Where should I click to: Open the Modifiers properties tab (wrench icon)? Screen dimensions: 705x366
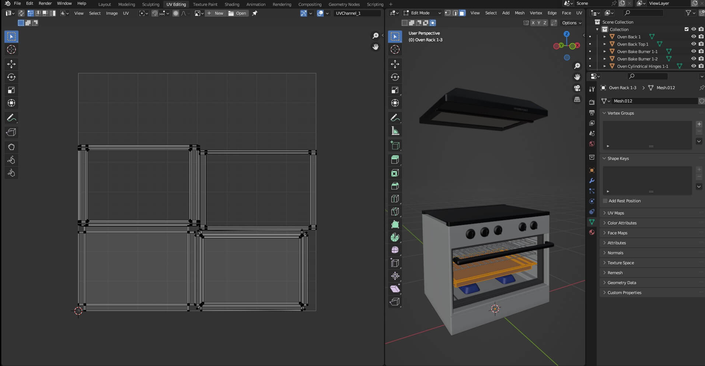(x=591, y=181)
